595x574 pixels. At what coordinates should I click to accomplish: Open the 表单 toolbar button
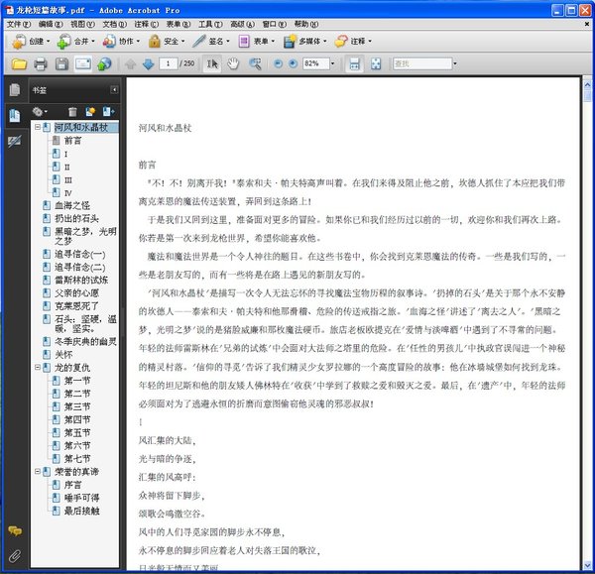point(256,41)
